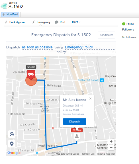Close the Mr. Alex Kanna info popup

90,99
